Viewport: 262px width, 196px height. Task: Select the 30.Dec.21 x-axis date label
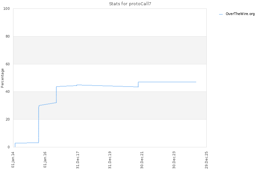[142, 160]
